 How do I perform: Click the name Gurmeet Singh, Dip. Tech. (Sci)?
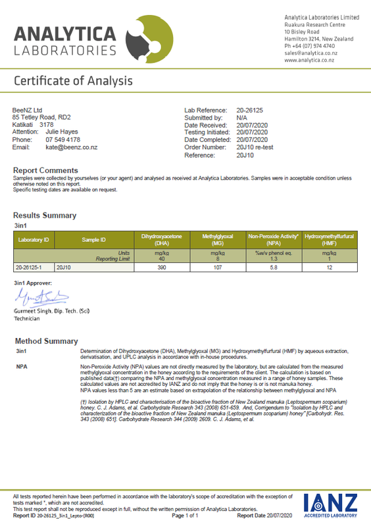(x=52, y=311)
